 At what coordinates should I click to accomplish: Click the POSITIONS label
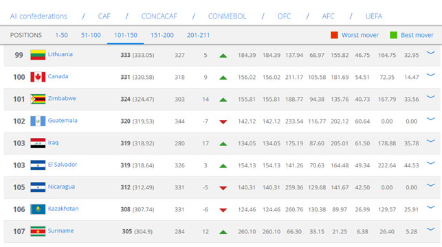(26, 35)
